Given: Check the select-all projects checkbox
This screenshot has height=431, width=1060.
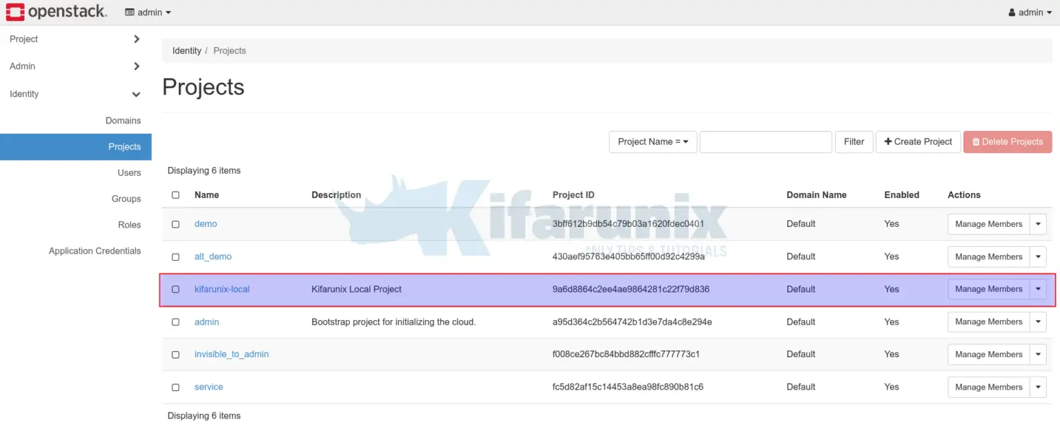Looking at the screenshot, I should [175, 194].
